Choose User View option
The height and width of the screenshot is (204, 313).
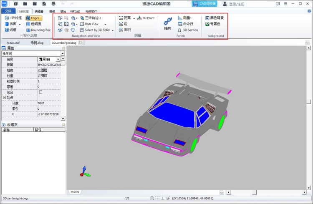point(89,24)
